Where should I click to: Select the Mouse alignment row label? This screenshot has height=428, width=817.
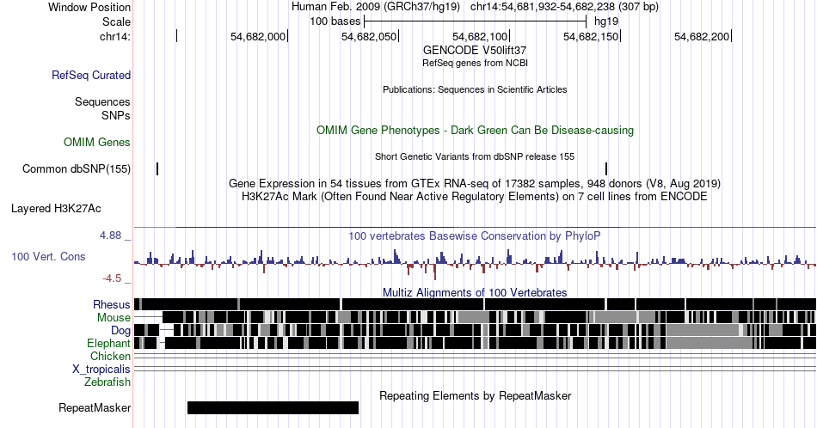114,317
